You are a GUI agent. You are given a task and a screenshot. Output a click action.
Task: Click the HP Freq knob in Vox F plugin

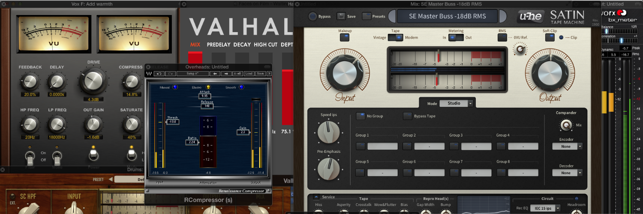coord(30,124)
